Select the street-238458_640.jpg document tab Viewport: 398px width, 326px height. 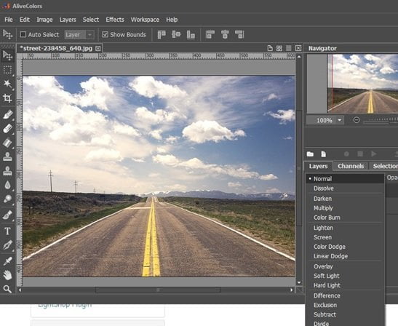click(x=60, y=48)
